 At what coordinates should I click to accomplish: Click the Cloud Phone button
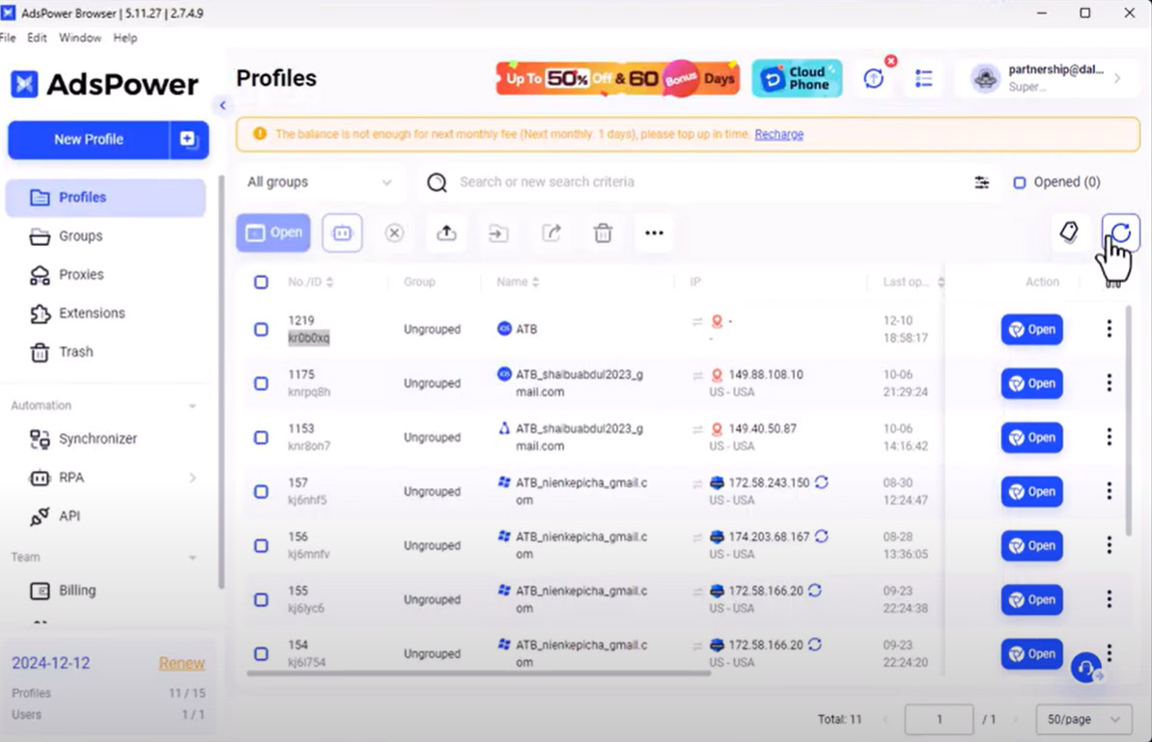coord(798,78)
